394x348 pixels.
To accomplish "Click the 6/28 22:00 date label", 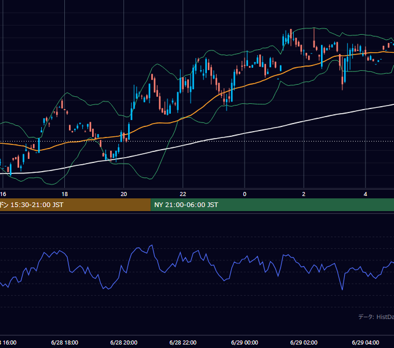I will click(x=183, y=342).
